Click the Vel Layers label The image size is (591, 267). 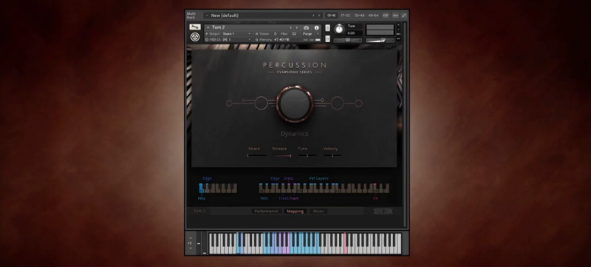point(318,178)
